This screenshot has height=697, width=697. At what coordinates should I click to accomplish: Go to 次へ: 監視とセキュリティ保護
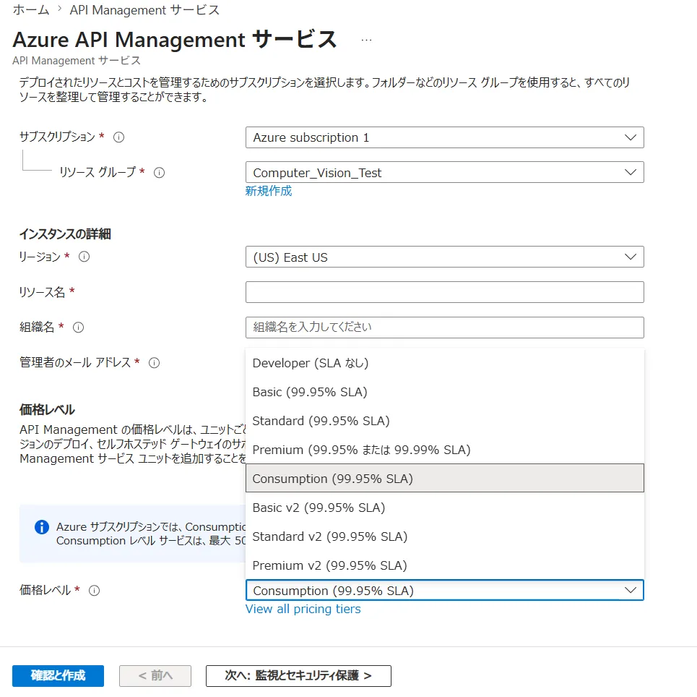point(298,676)
